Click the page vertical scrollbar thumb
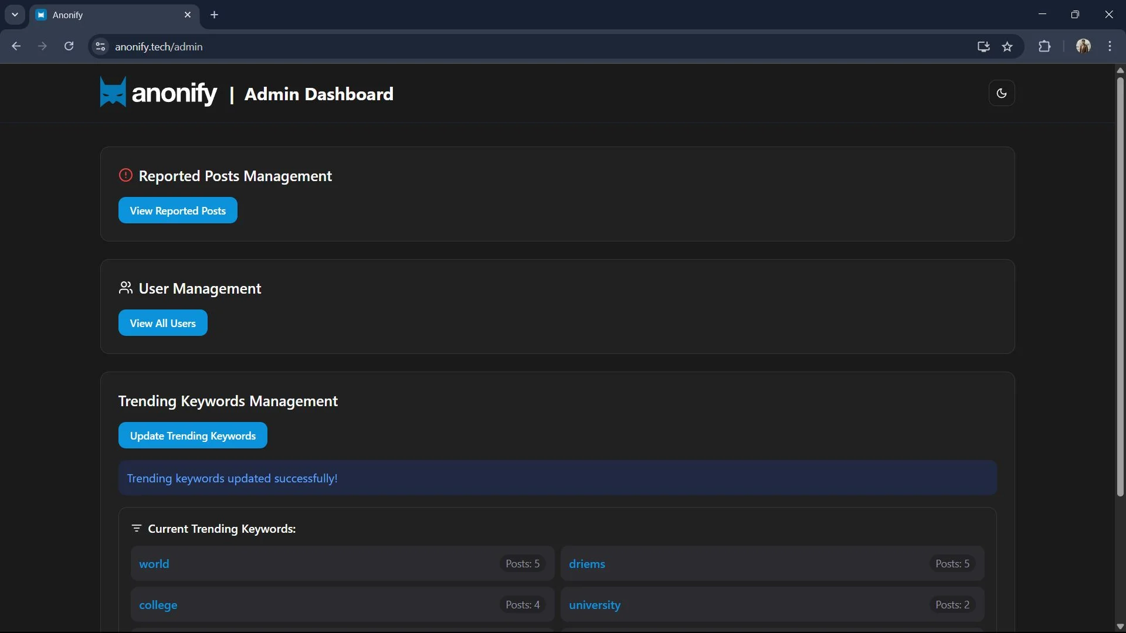Image resolution: width=1126 pixels, height=633 pixels. point(1120,287)
